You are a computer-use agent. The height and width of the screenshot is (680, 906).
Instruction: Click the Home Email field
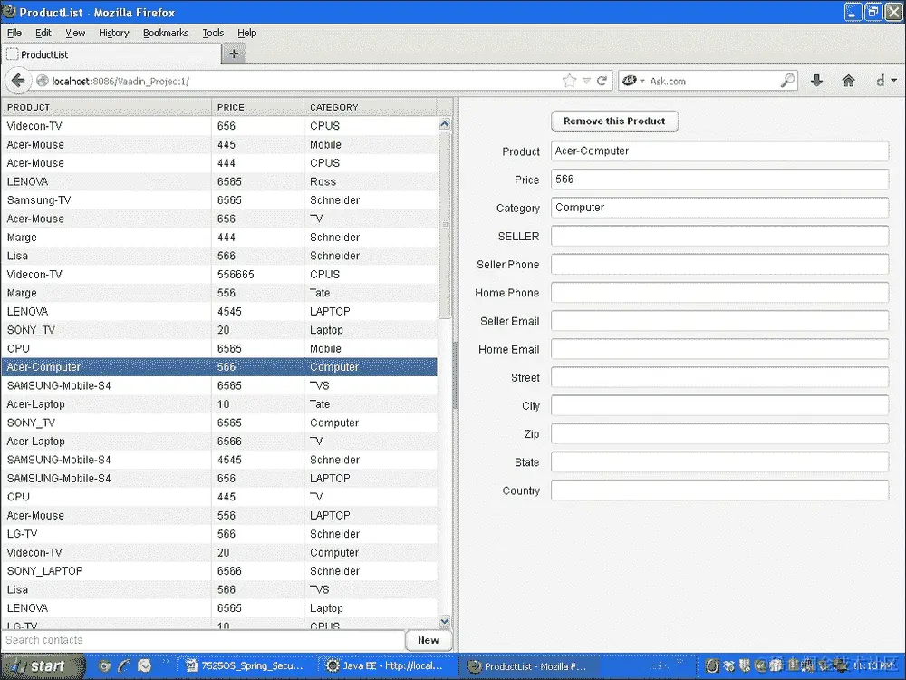click(719, 349)
